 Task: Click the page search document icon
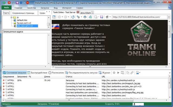point(96,17)
